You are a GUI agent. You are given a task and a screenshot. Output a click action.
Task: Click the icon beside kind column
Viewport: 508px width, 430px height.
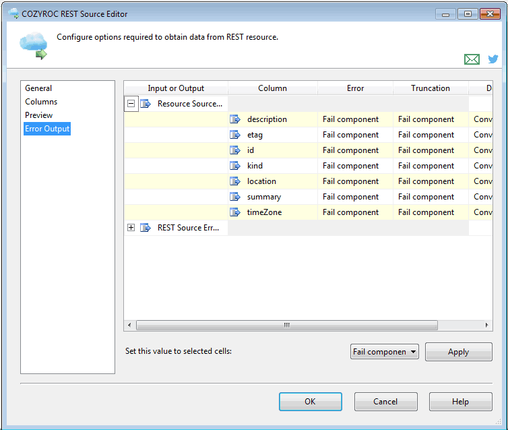(x=235, y=166)
